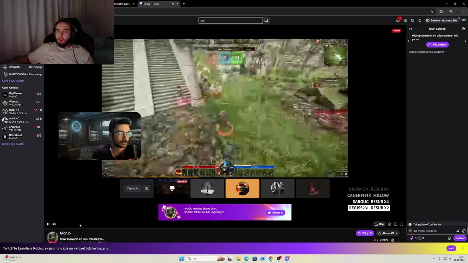The height and width of the screenshot is (263, 468).
Task: Show previous chat highlight arrow
Action: pyautogui.click(x=408, y=41)
